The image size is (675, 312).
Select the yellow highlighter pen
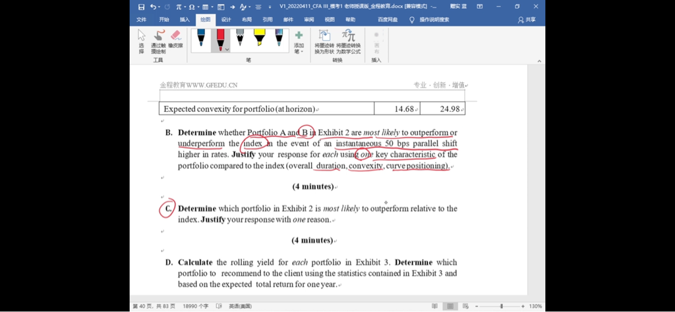tap(259, 39)
